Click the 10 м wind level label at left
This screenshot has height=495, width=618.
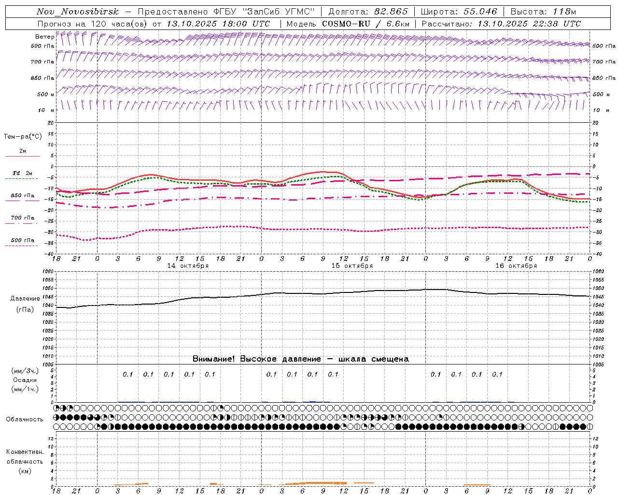(46, 110)
